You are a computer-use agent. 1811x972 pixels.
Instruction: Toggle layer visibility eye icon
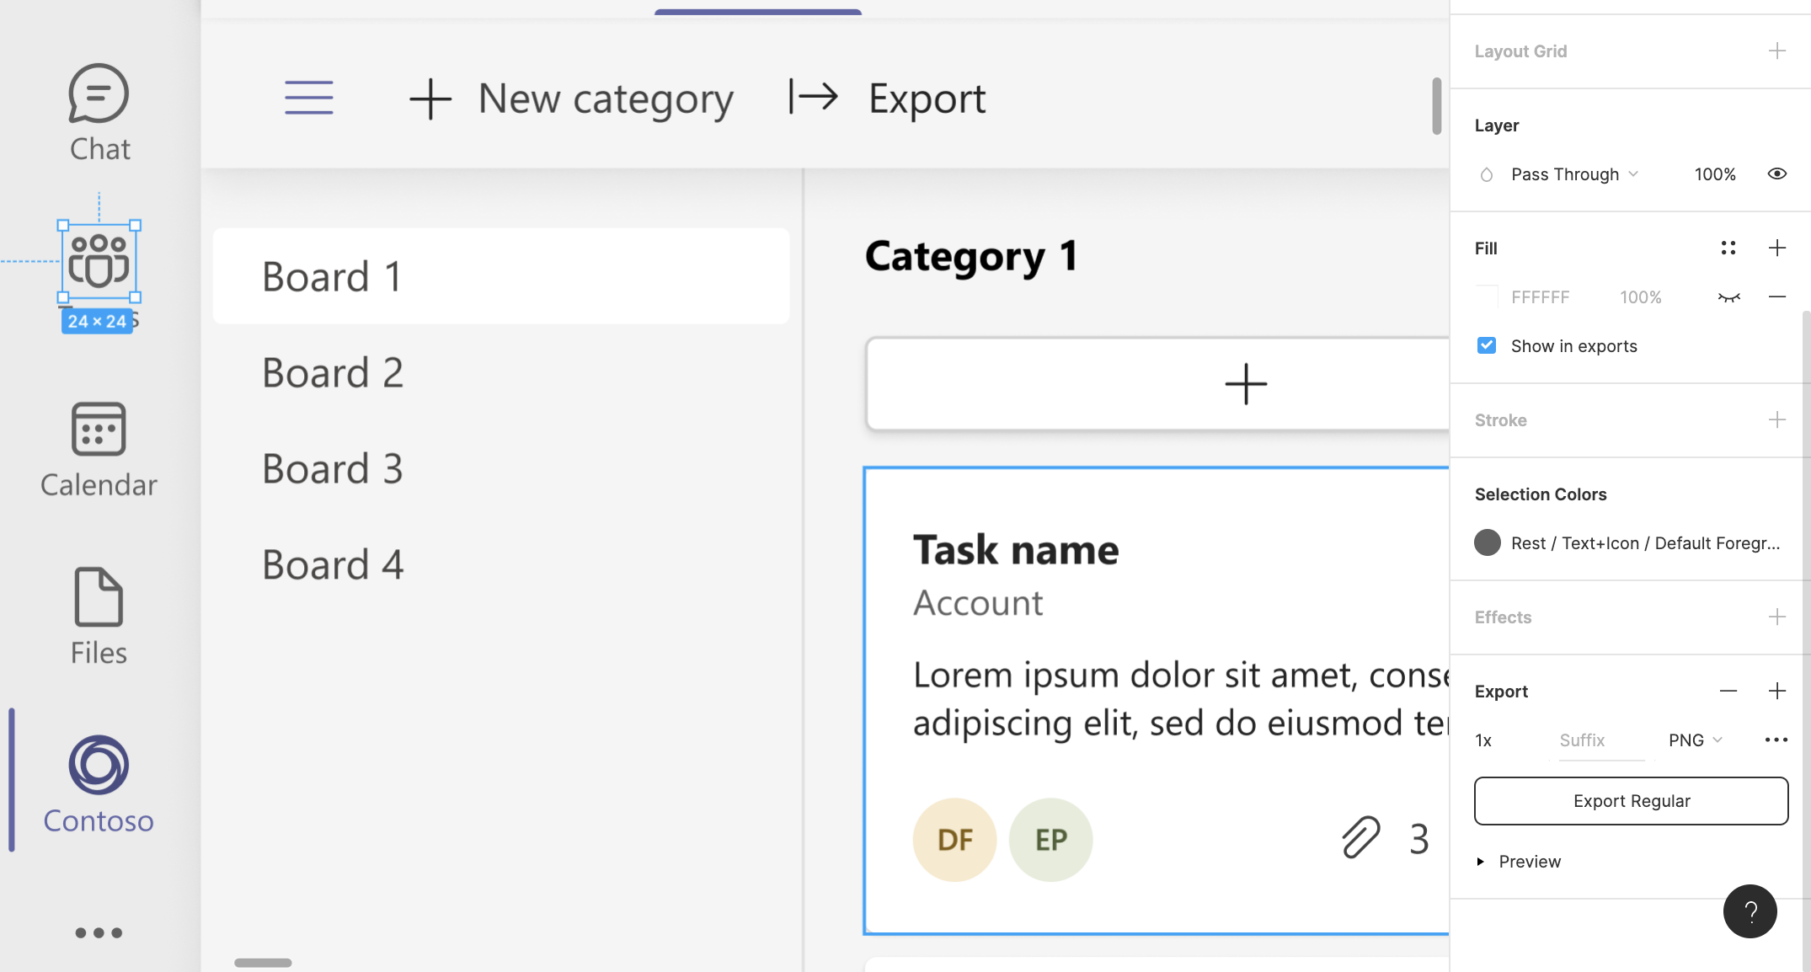[1776, 174]
